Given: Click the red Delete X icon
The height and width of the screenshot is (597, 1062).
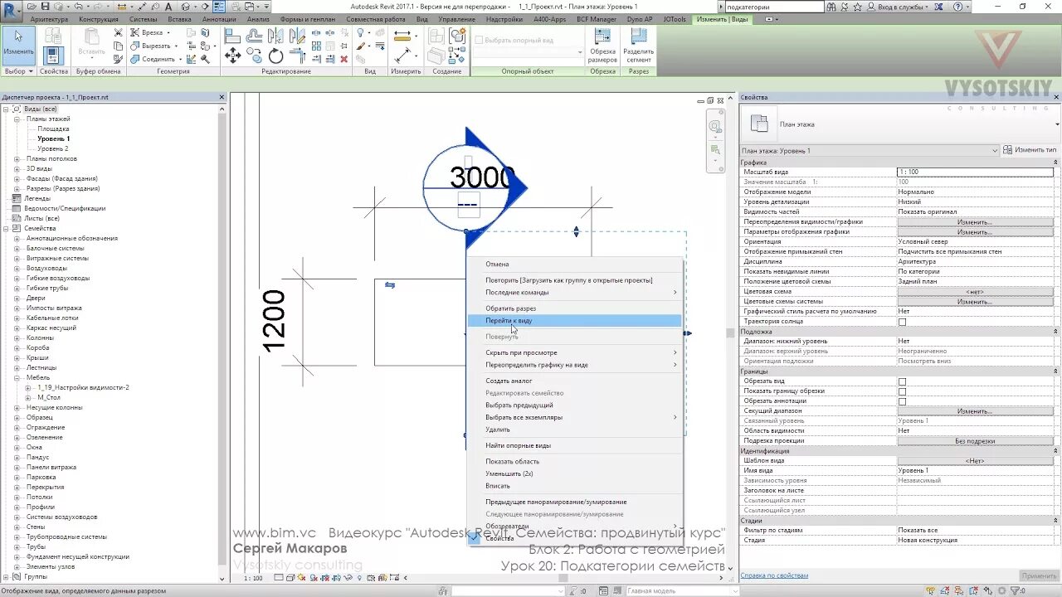Looking at the screenshot, I should click(x=343, y=59).
